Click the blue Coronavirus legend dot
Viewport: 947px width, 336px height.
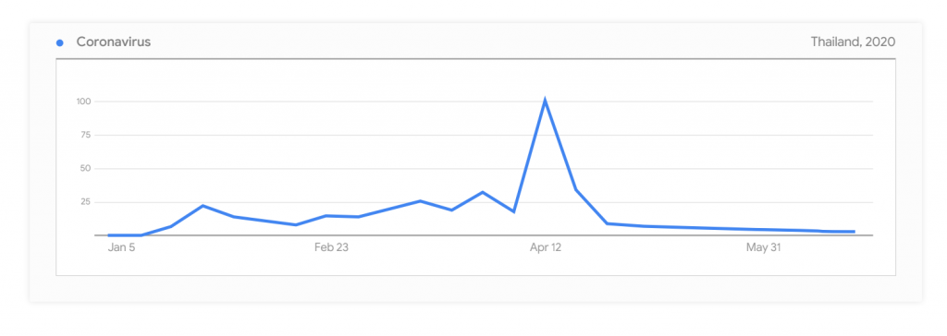60,42
